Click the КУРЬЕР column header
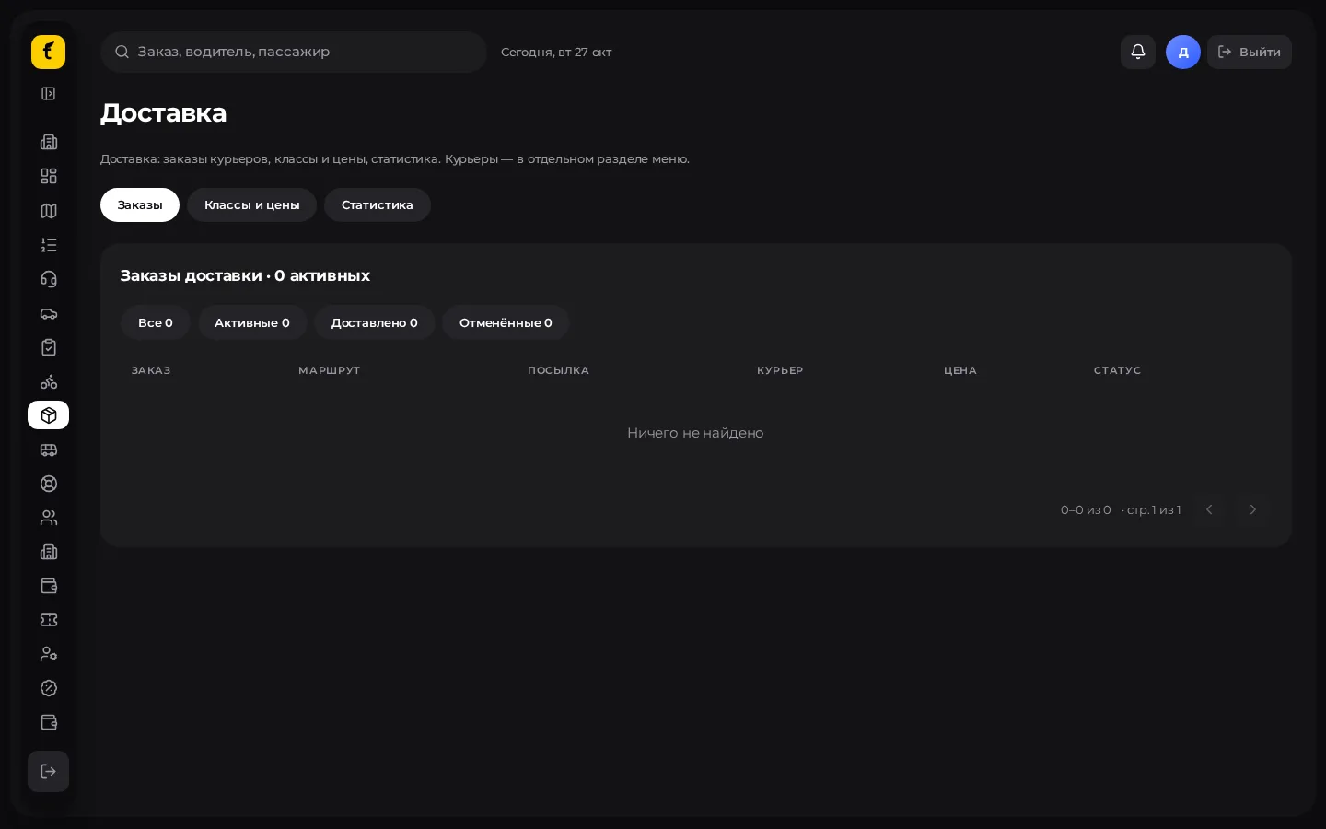This screenshot has height=829, width=1326. [x=780, y=370]
